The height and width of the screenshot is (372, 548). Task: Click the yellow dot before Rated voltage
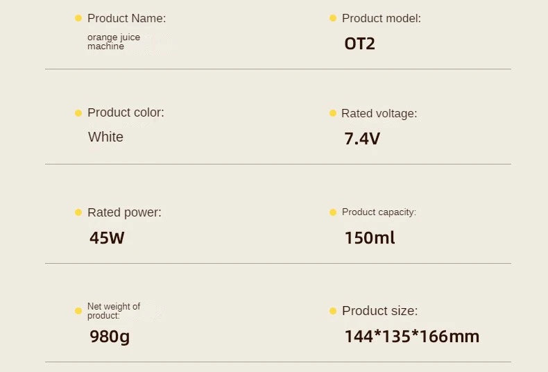coord(333,113)
